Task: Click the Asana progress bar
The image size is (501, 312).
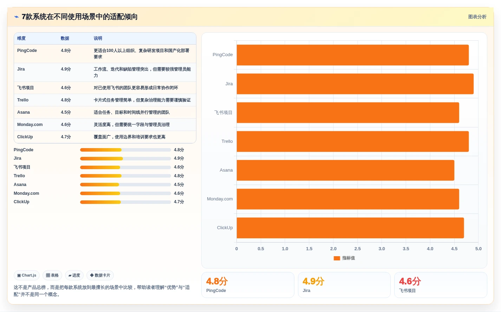Action: pos(125,185)
